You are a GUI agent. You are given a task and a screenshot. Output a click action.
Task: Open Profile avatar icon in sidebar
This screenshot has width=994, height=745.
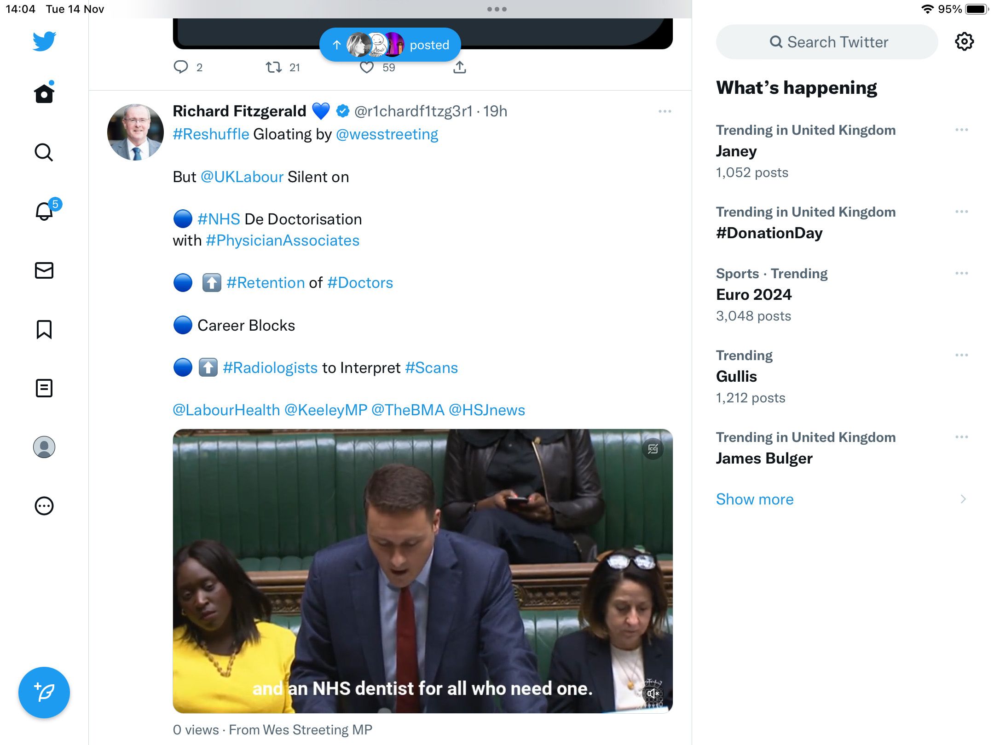[x=44, y=447]
